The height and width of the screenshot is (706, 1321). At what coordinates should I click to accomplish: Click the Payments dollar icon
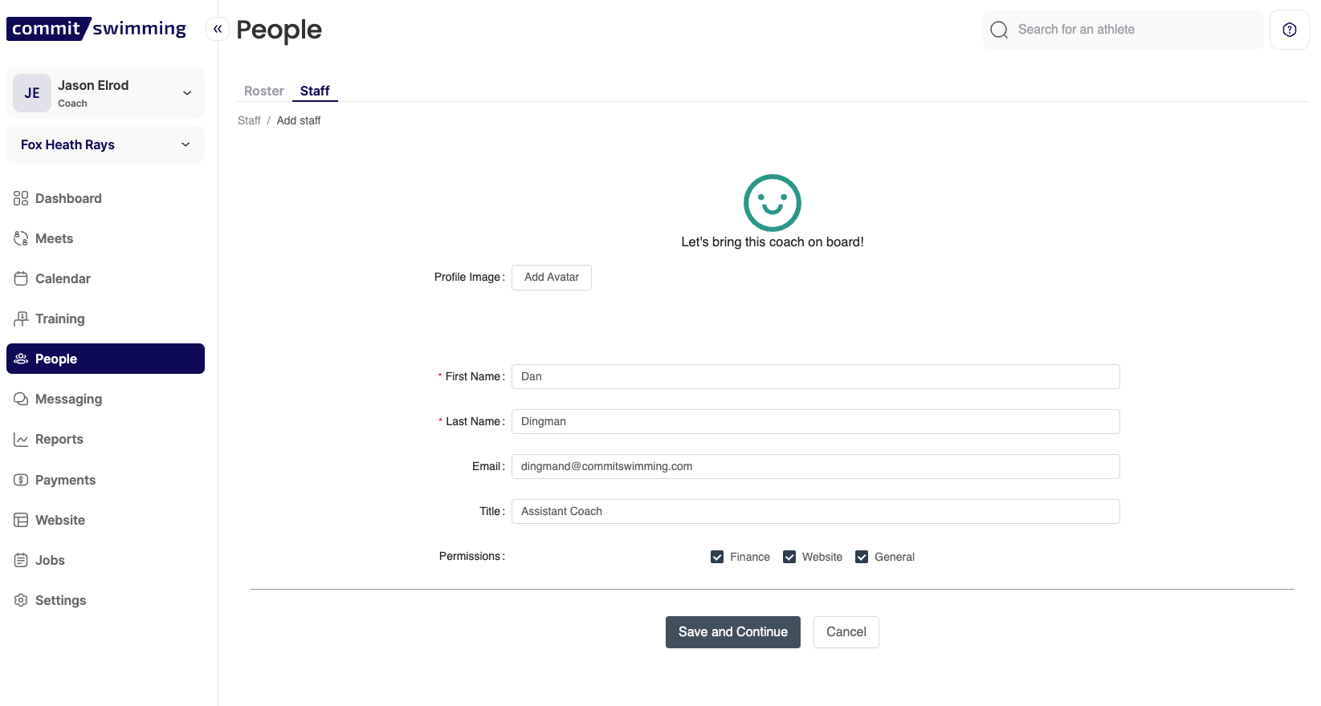click(x=21, y=480)
